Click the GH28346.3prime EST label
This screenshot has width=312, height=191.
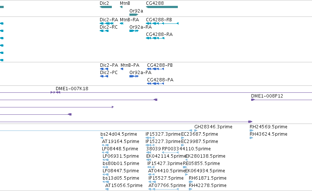click(x=213, y=127)
